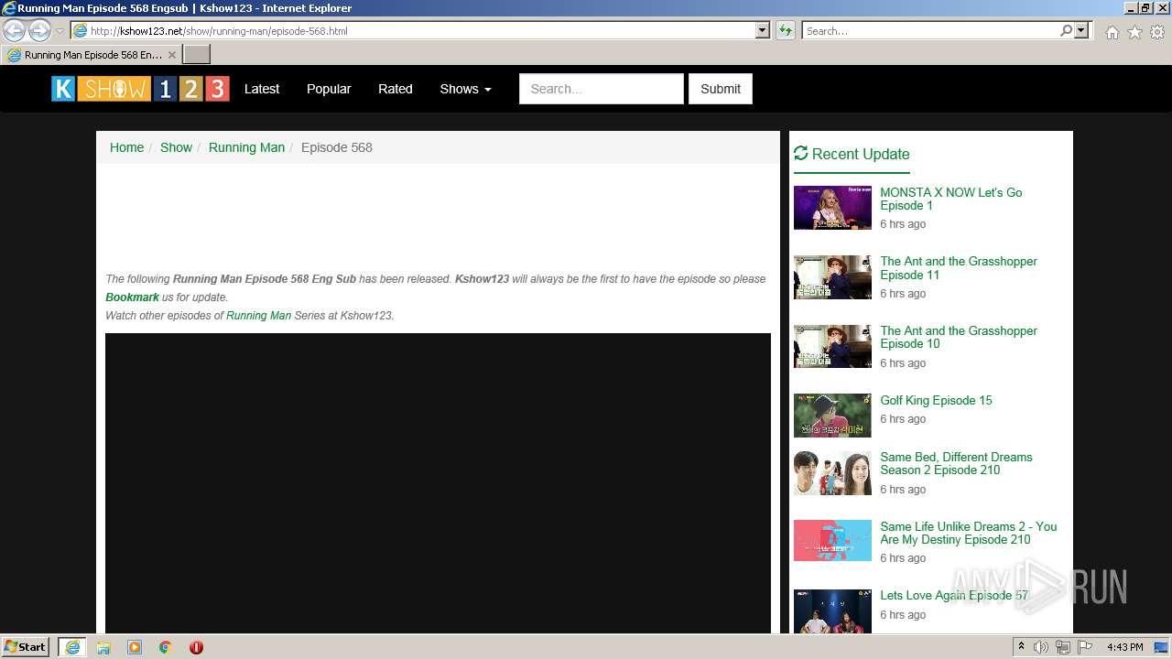Screen dimensions: 1172x659
Task: Click the browser Forward arrow button
Action: (39, 30)
